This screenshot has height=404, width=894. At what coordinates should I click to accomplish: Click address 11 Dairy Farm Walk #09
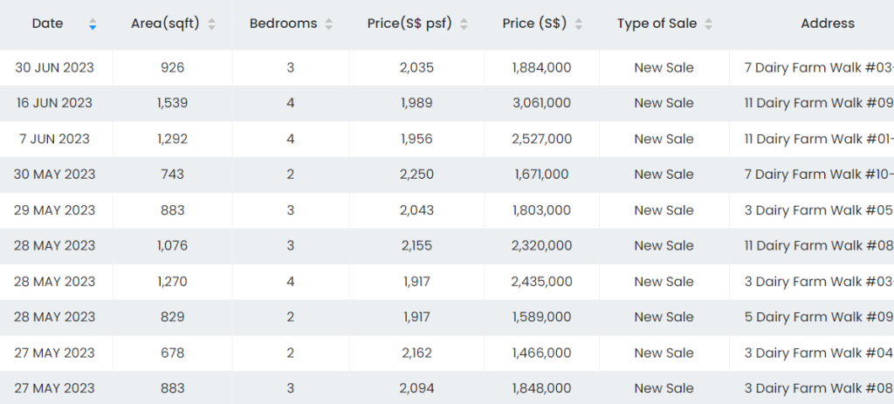click(818, 103)
